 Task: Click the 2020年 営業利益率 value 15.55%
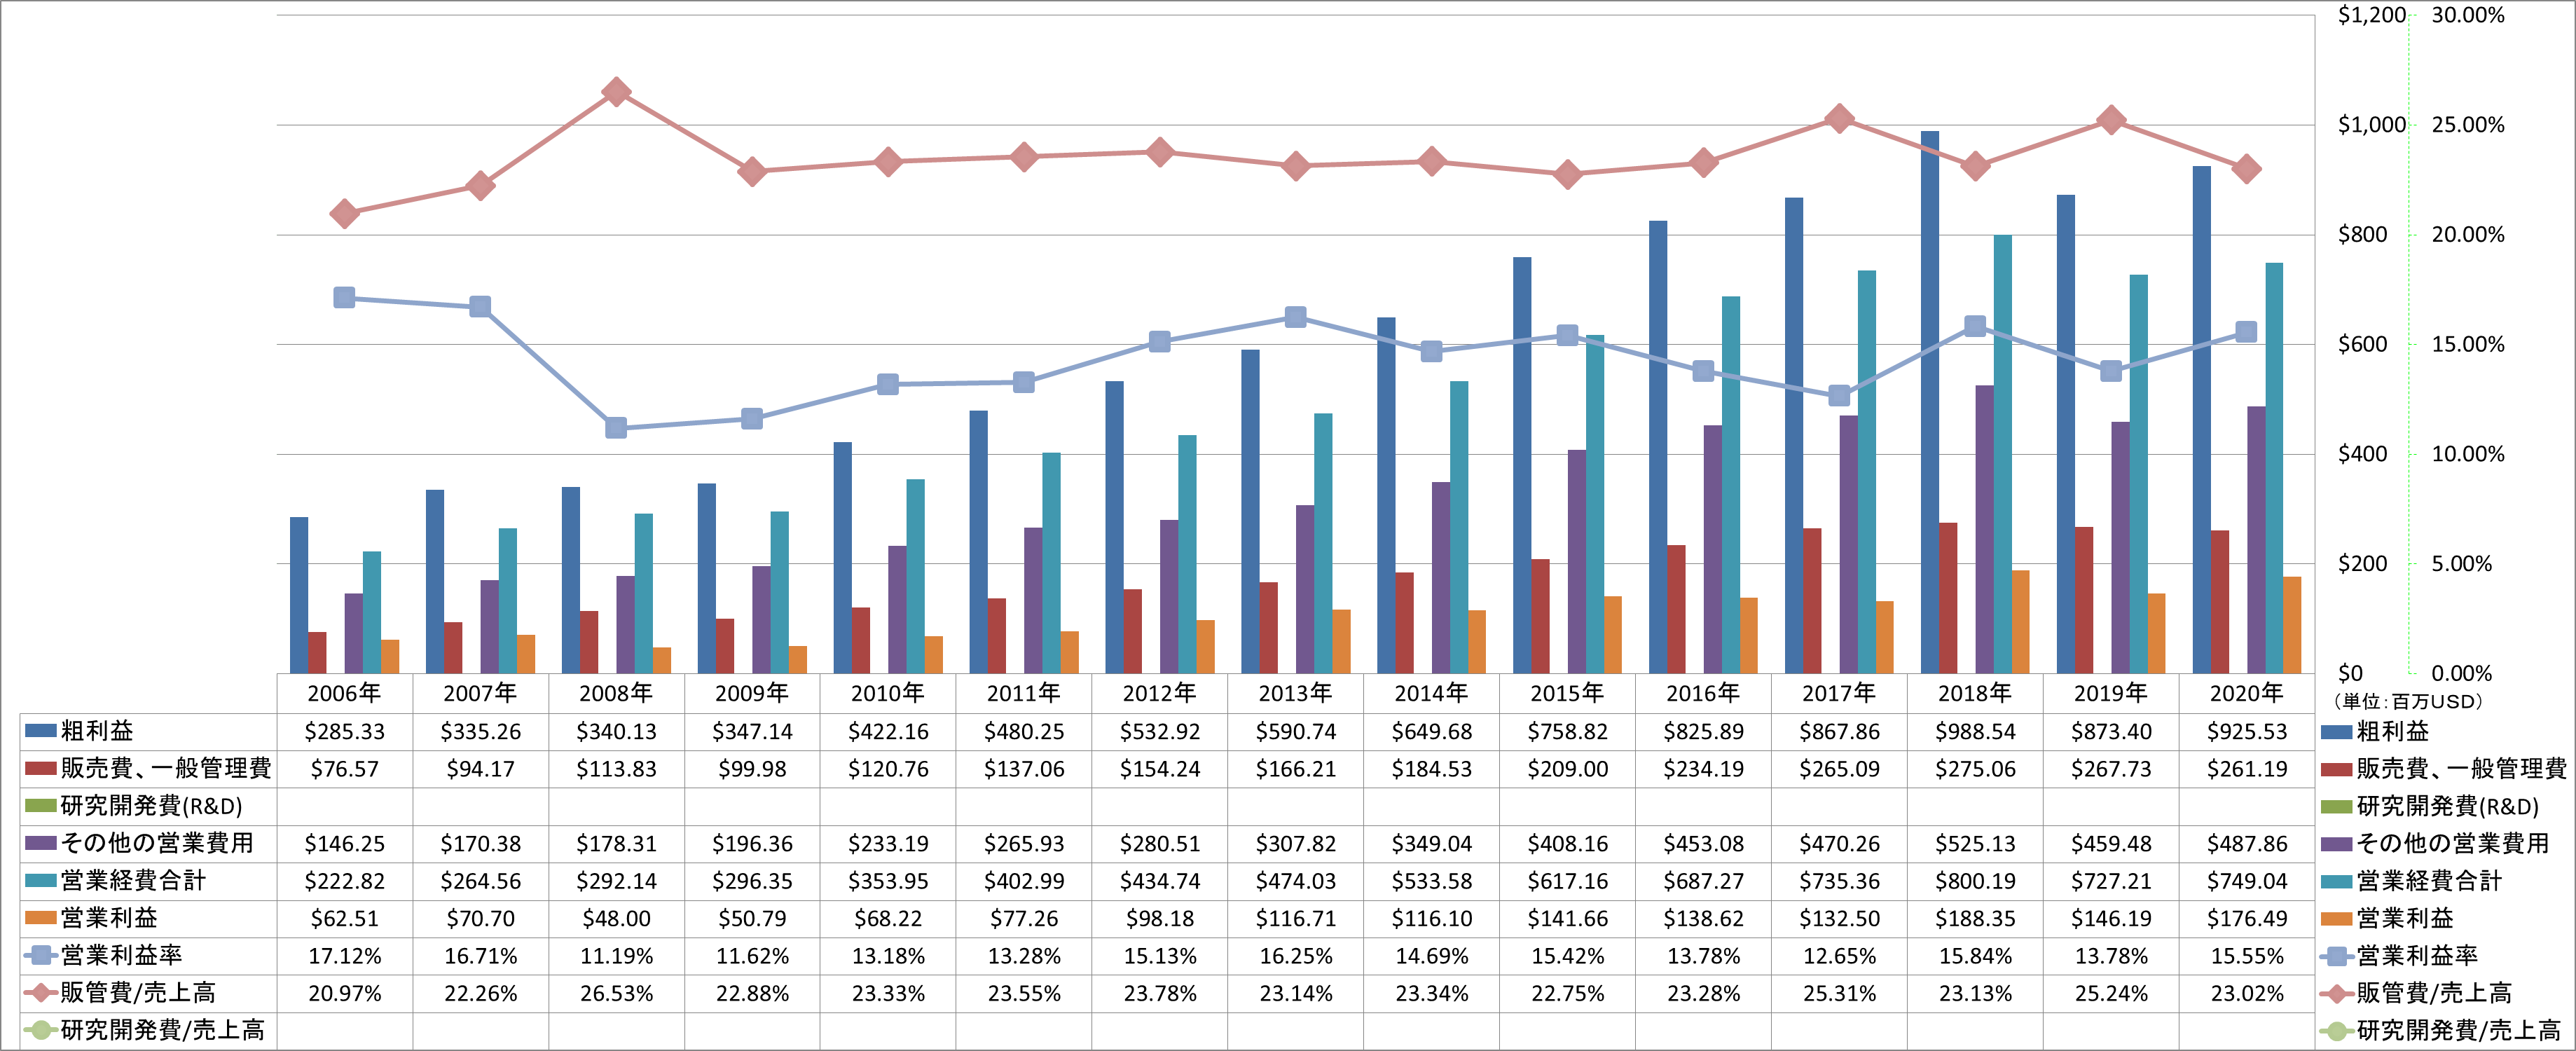(2246, 956)
